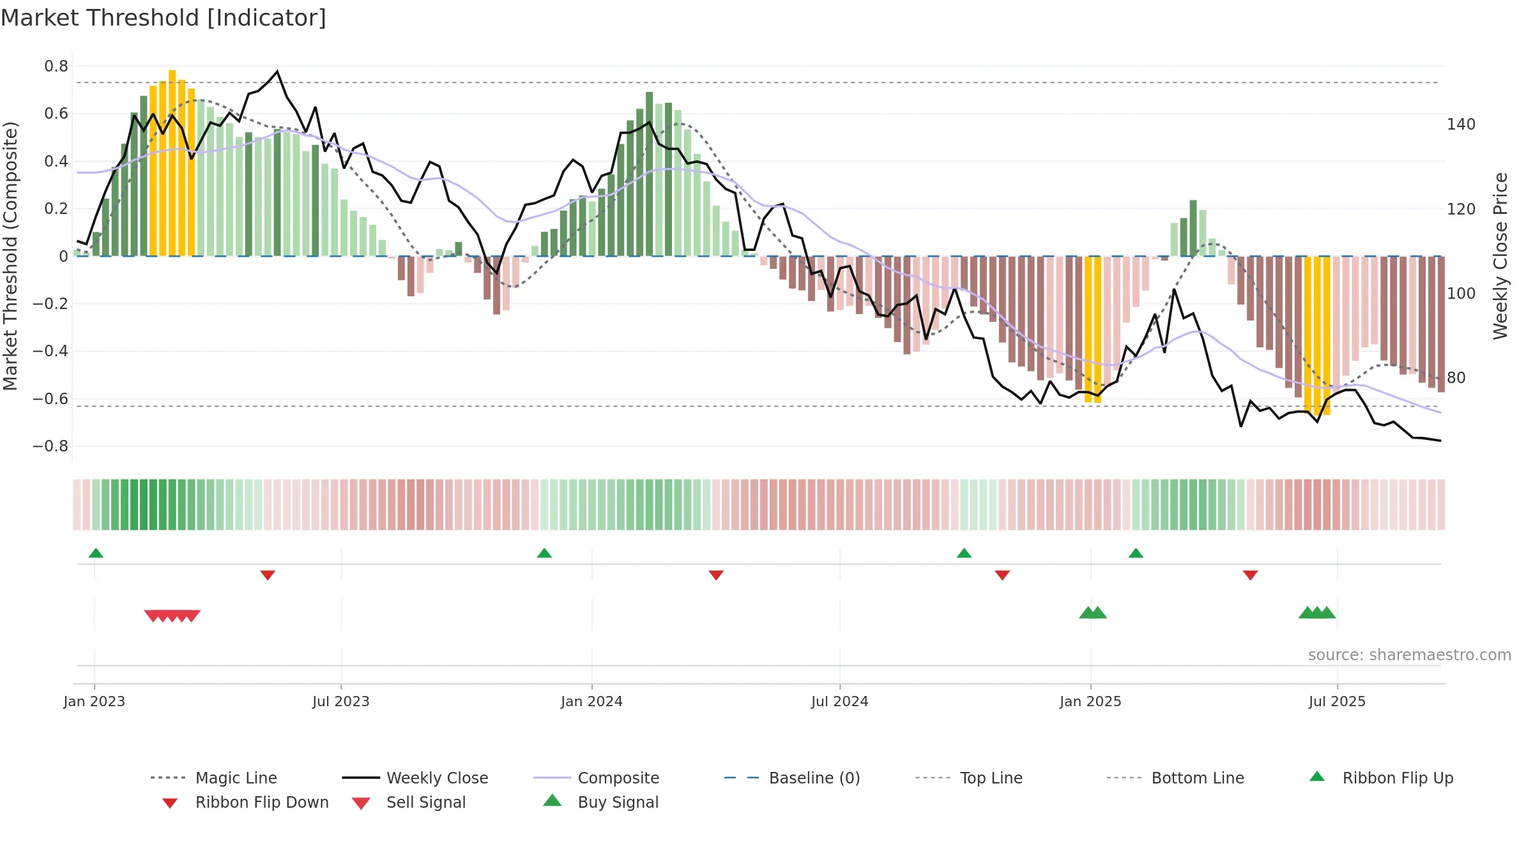Click the 140 right axis tick label
Screen dimensions: 1533x862
tap(1461, 125)
